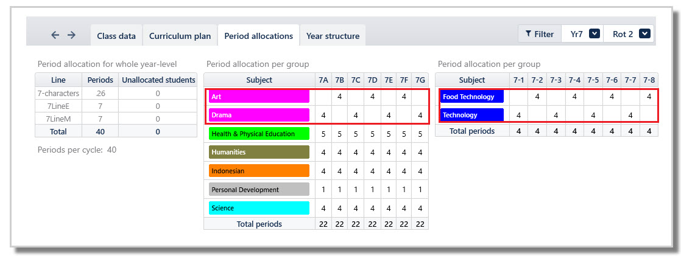Click the 7-8 group column header
This screenshot has width=681, height=256.
tap(649, 80)
